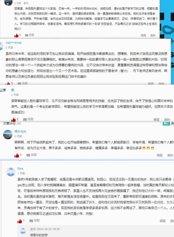Viewport: 174px width, 237px height.
Task: Click the 文章评论 (29) heading
Action: click(x=12, y=124)
